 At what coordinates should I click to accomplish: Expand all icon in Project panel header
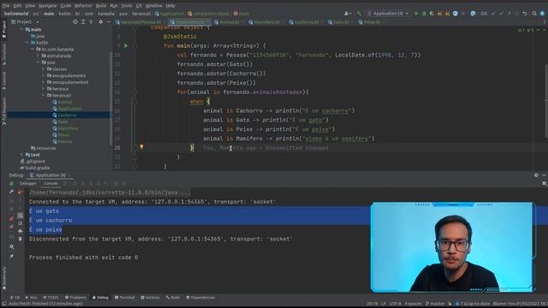coord(83,22)
